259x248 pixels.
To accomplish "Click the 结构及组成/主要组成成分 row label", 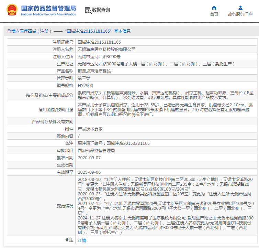I will pyautogui.click(x=49, y=95).
